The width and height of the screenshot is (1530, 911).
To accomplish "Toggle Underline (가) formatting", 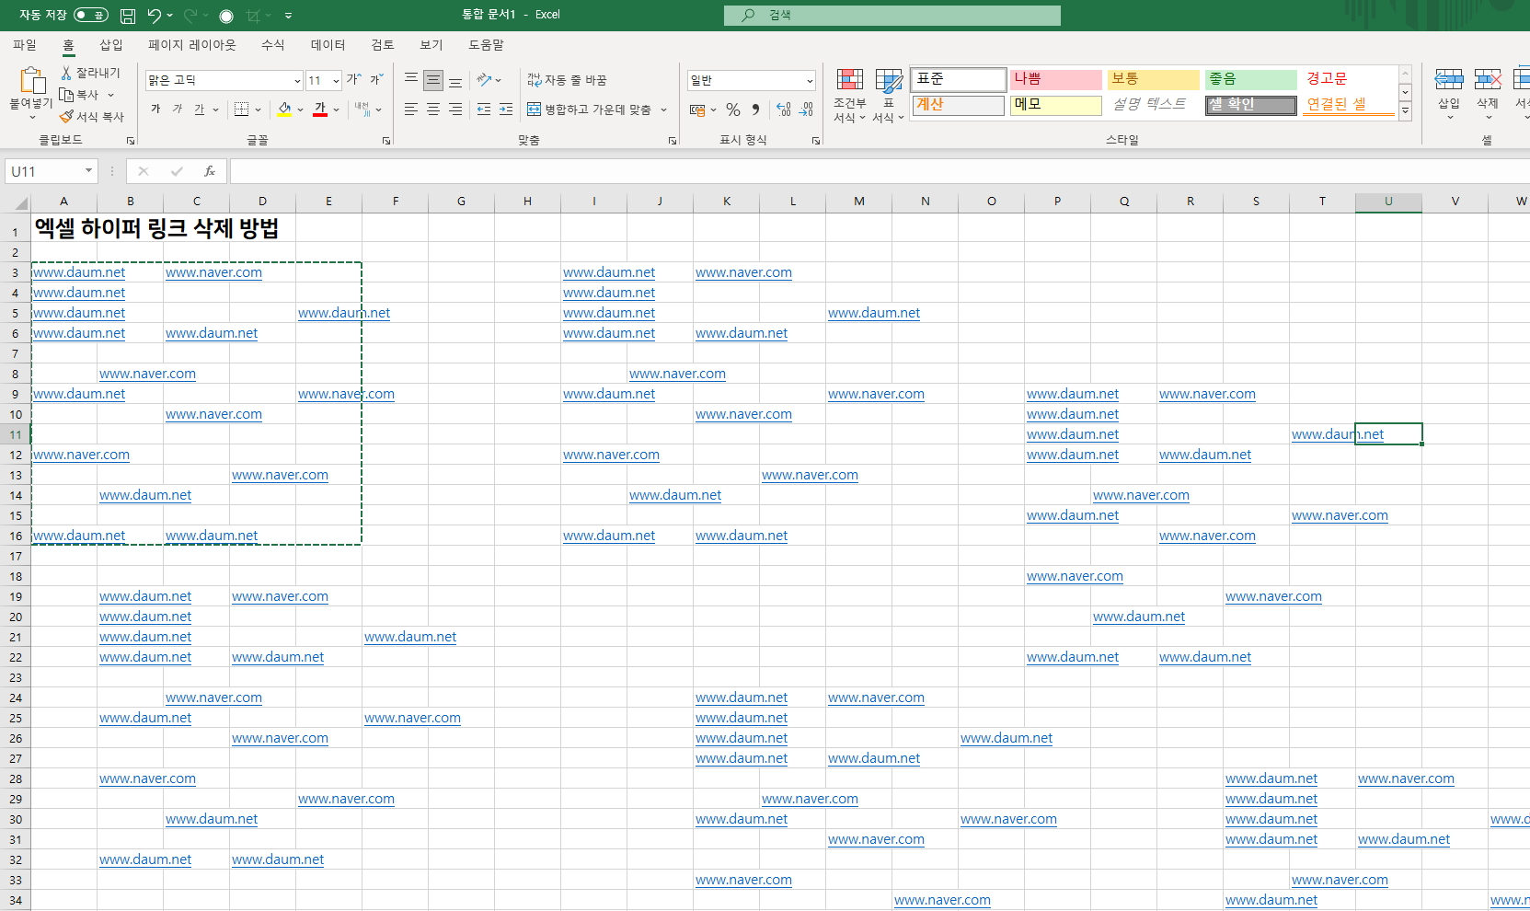I will tap(200, 110).
